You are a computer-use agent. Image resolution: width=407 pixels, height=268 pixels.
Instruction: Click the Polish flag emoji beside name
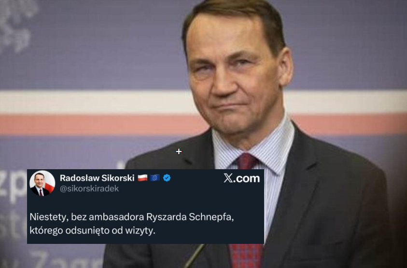pos(142,178)
